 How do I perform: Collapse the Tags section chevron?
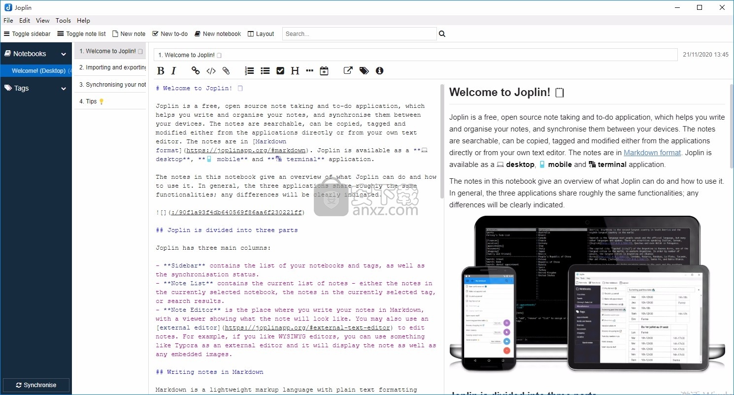click(64, 89)
